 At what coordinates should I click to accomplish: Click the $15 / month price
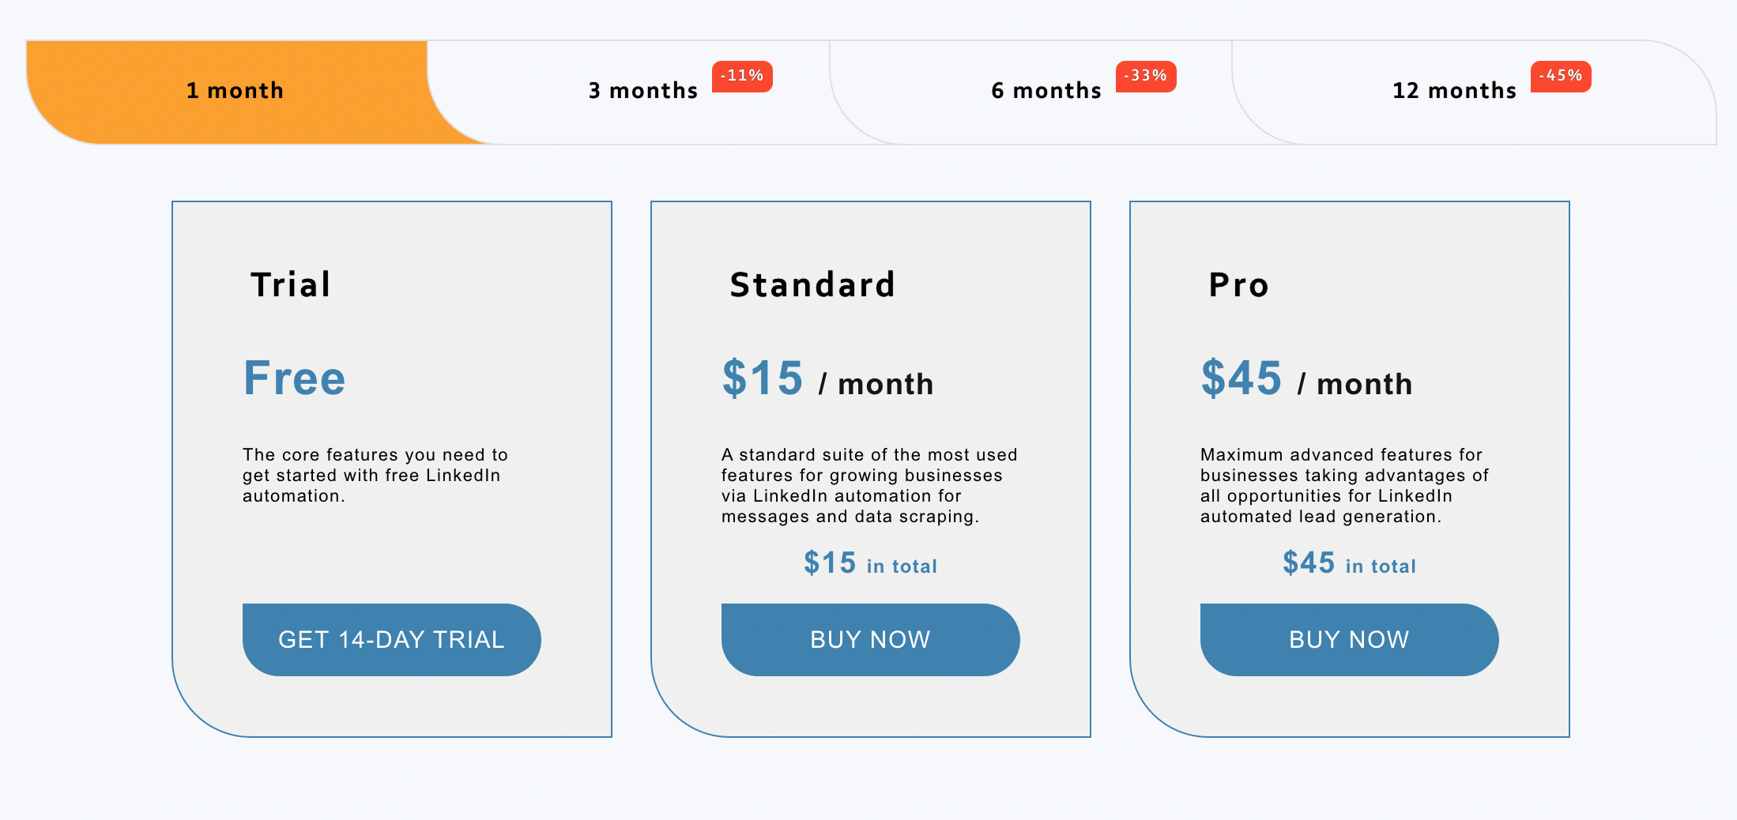[827, 380]
